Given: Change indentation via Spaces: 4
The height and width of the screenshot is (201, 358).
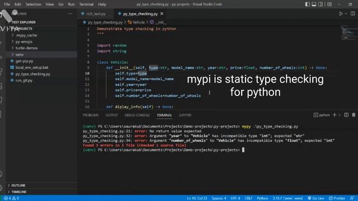Looking at the screenshot, I should [219, 198].
